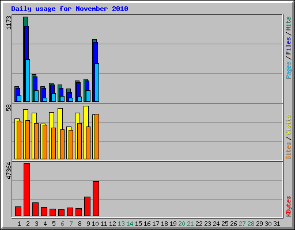Click the orange Sites bar for day 7

coord(71,145)
